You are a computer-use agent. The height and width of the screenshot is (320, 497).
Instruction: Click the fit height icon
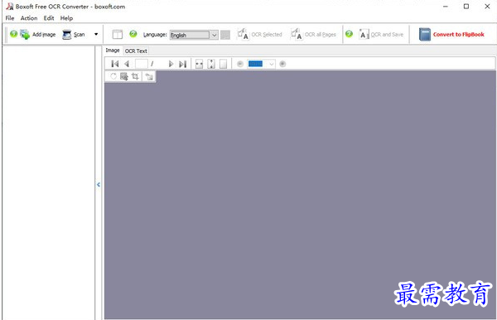point(211,64)
